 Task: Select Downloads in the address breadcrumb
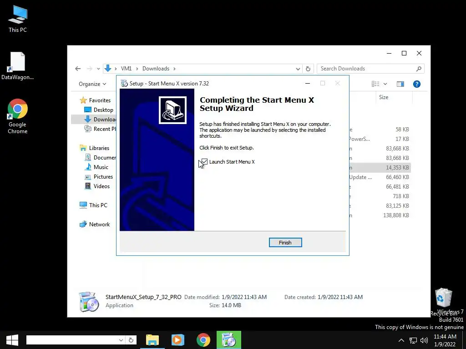(x=156, y=69)
